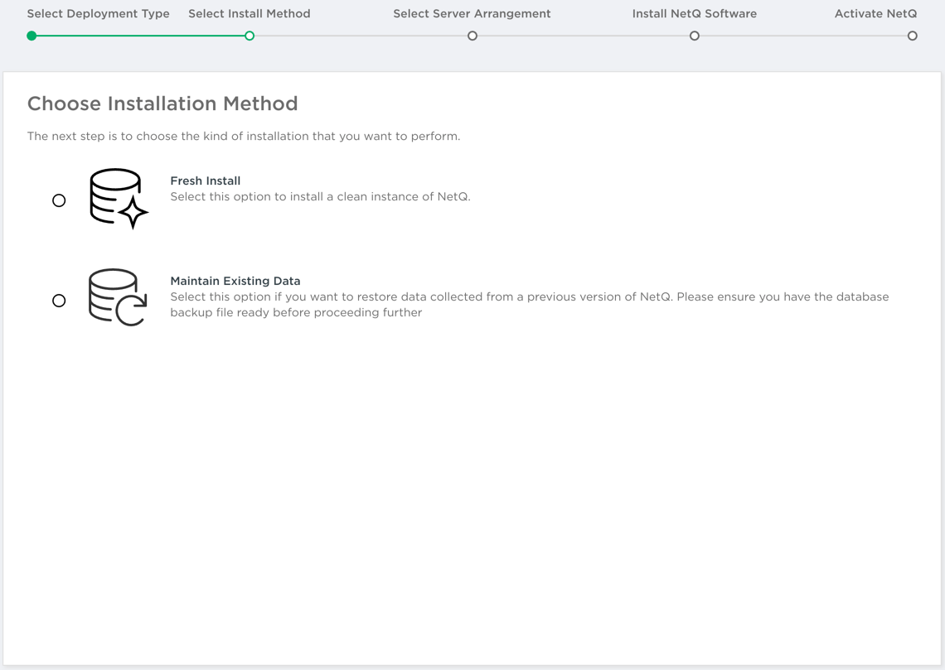The image size is (945, 670).
Task: Click the Activate NetQ step circle
Action: coord(912,36)
